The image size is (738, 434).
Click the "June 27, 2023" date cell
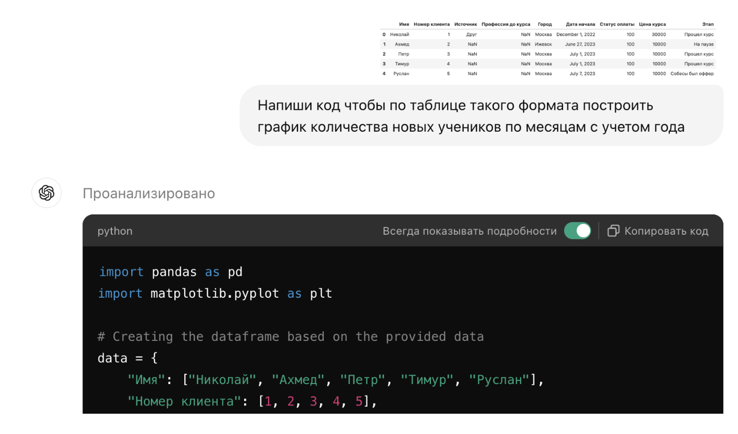click(x=580, y=44)
